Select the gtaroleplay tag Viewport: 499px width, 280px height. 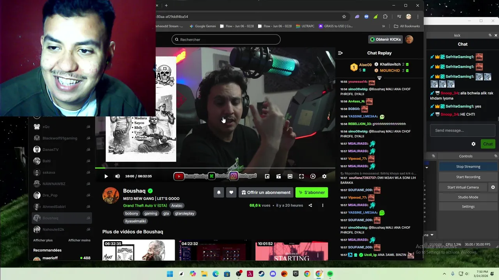pos(185,213)
